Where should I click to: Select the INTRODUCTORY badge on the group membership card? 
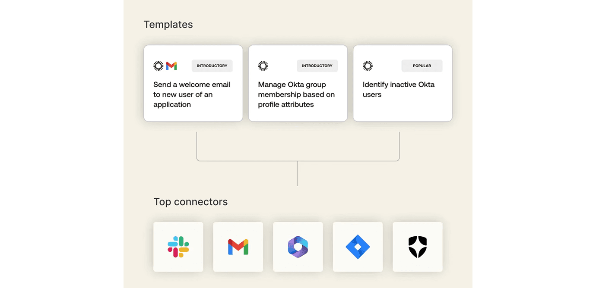click(x=317, y=66)
